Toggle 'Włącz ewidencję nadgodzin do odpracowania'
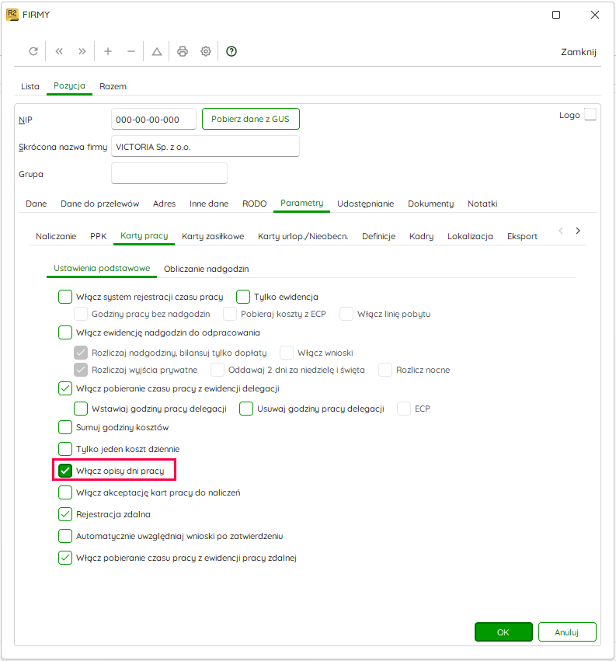 (x=65, y=332)
